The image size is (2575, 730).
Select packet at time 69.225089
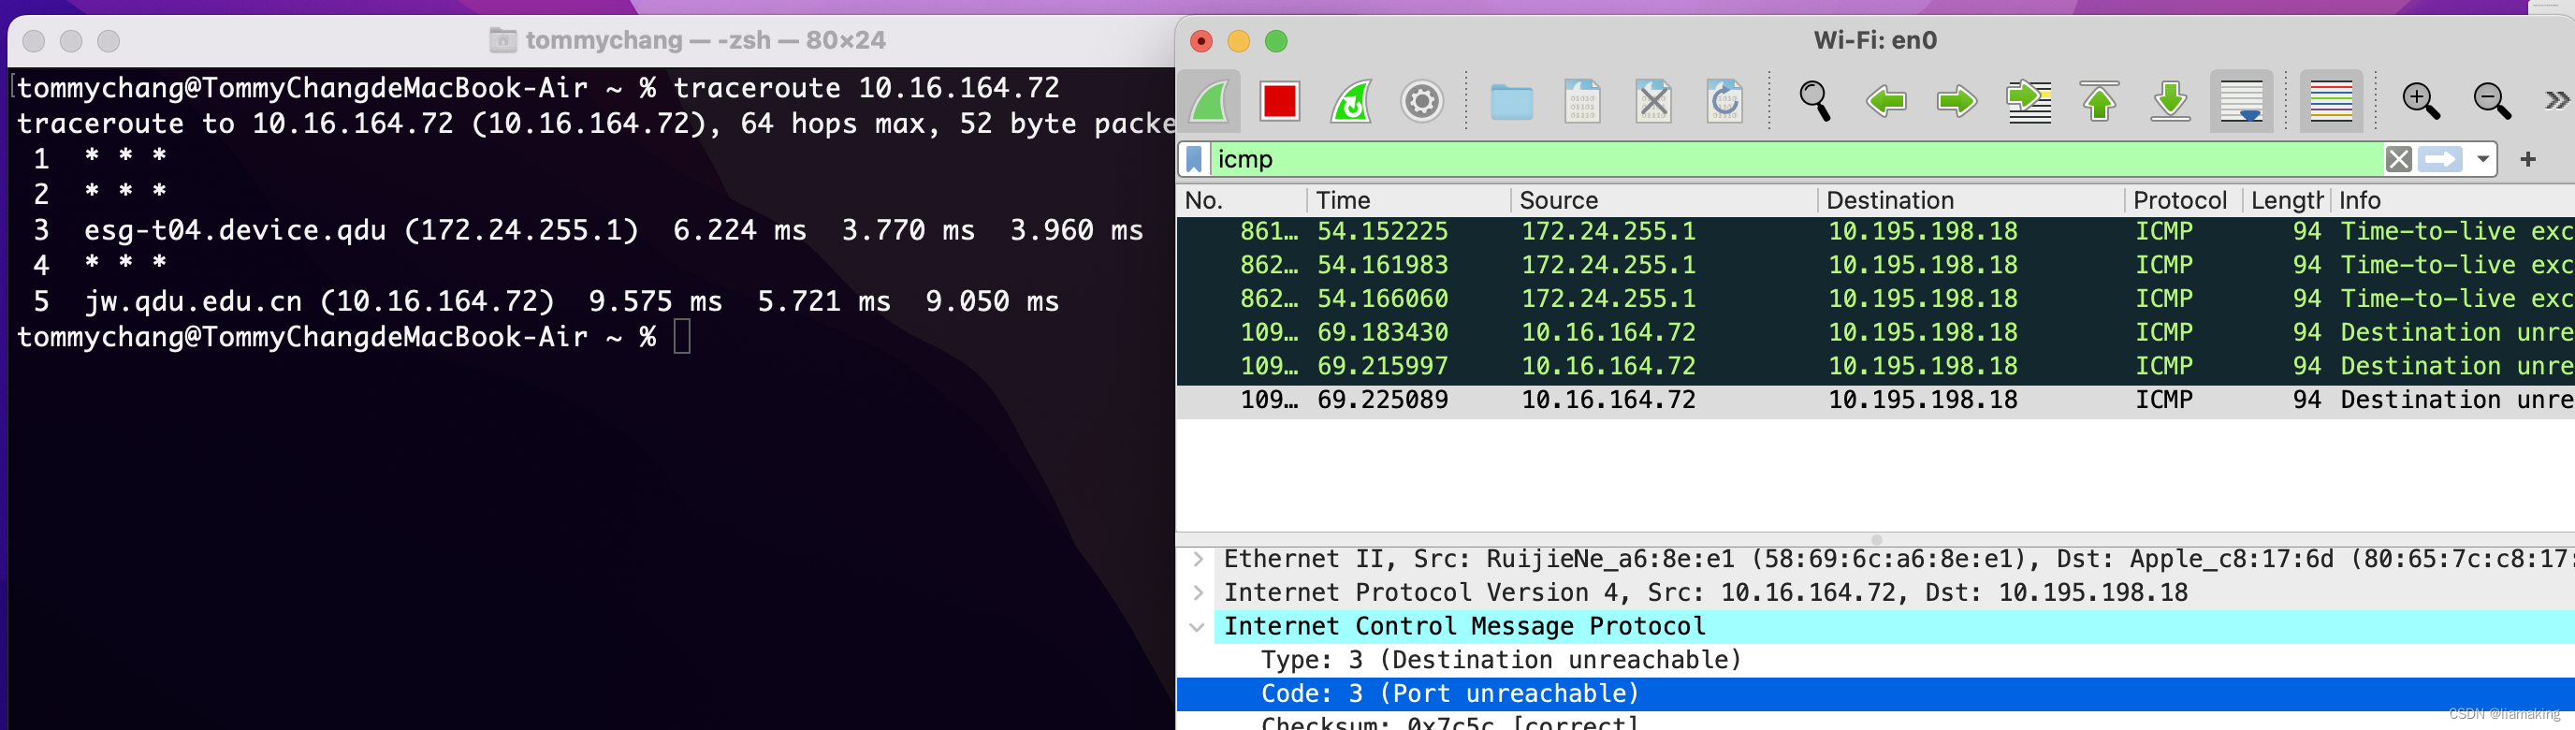tap(1875, 401)
